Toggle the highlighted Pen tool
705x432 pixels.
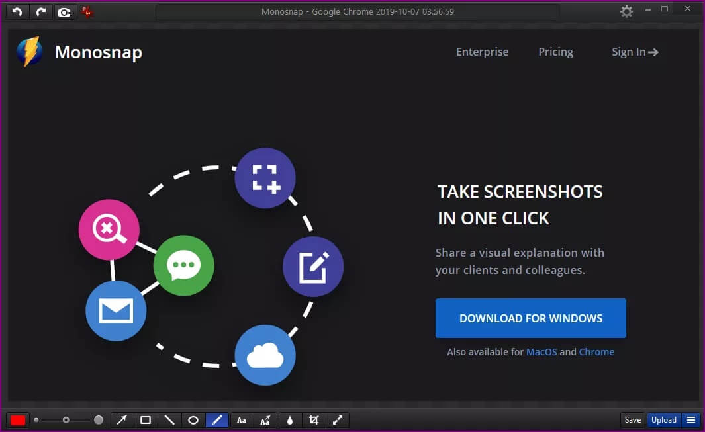(217, 420)
